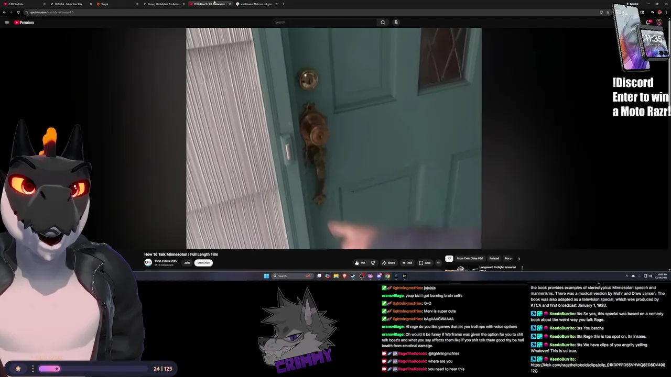This screenshot has height=377, width=671.
Task: Click the video player frame
Action: pos(334,139)
